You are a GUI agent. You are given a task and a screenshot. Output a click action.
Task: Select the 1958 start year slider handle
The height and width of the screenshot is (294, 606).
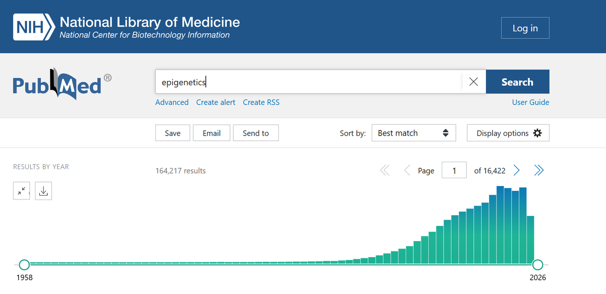pos(24,265)
